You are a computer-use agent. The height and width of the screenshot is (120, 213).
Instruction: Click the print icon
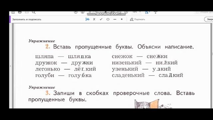pyautogui.click(x=20, y=12)
